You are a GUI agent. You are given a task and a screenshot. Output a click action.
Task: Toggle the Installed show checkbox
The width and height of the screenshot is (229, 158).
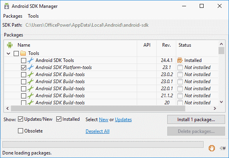59,119
